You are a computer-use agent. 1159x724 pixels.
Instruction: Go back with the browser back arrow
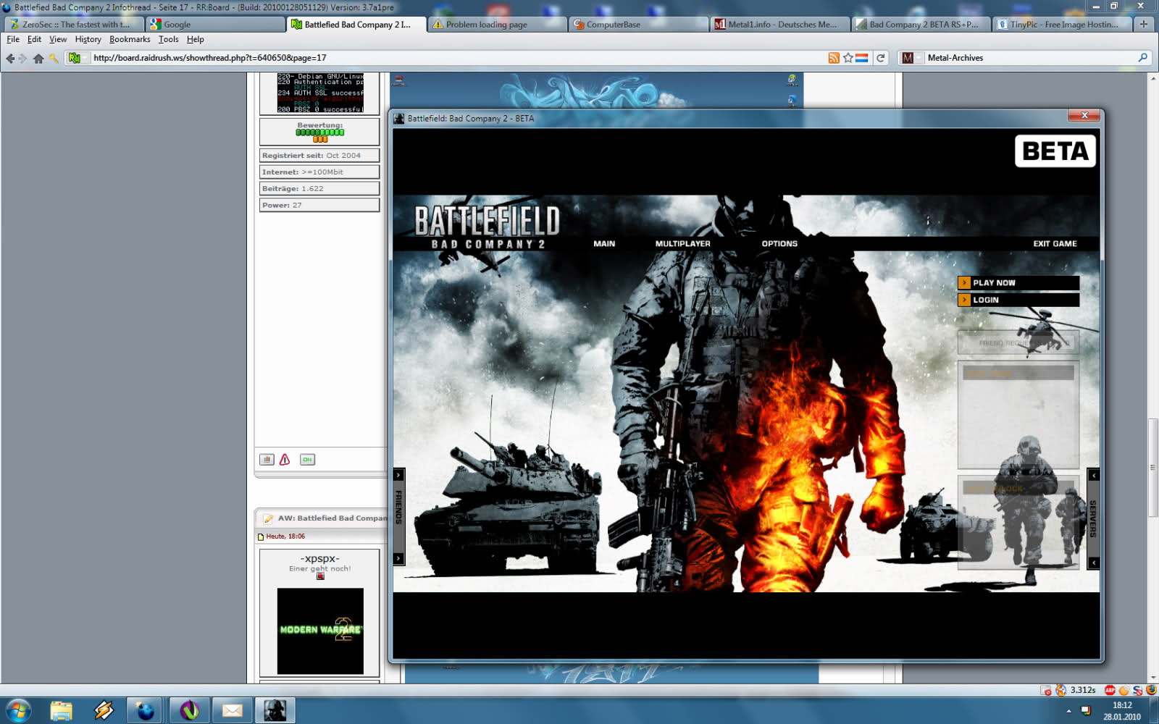pyautogui.click(x=10, y=58)
